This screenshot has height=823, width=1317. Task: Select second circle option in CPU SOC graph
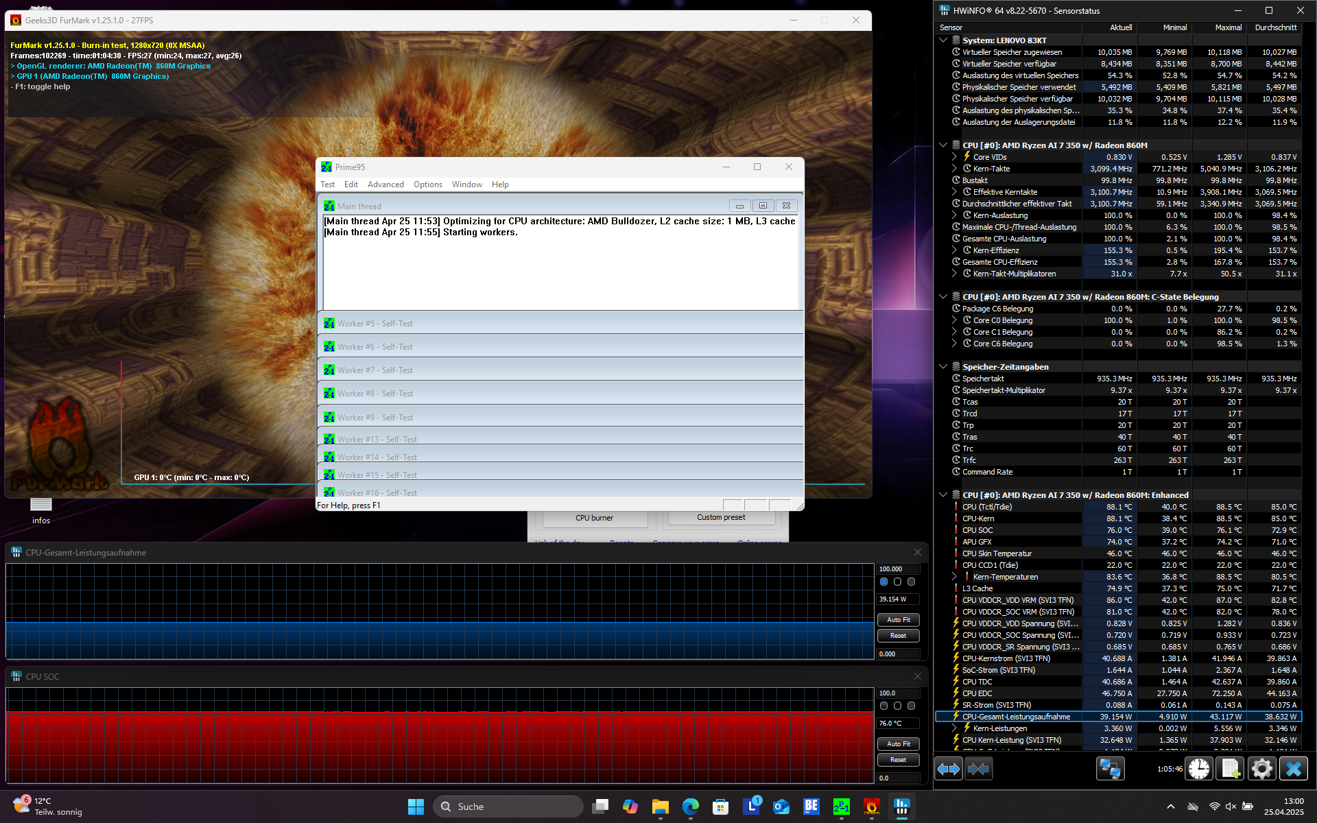pos(897,706)
